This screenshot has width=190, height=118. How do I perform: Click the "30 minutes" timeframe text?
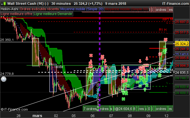point(61,4)
